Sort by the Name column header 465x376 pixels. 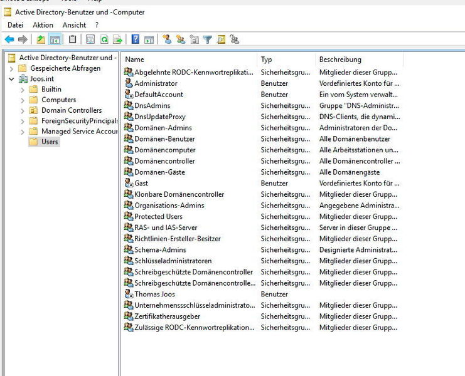point(190,60)
